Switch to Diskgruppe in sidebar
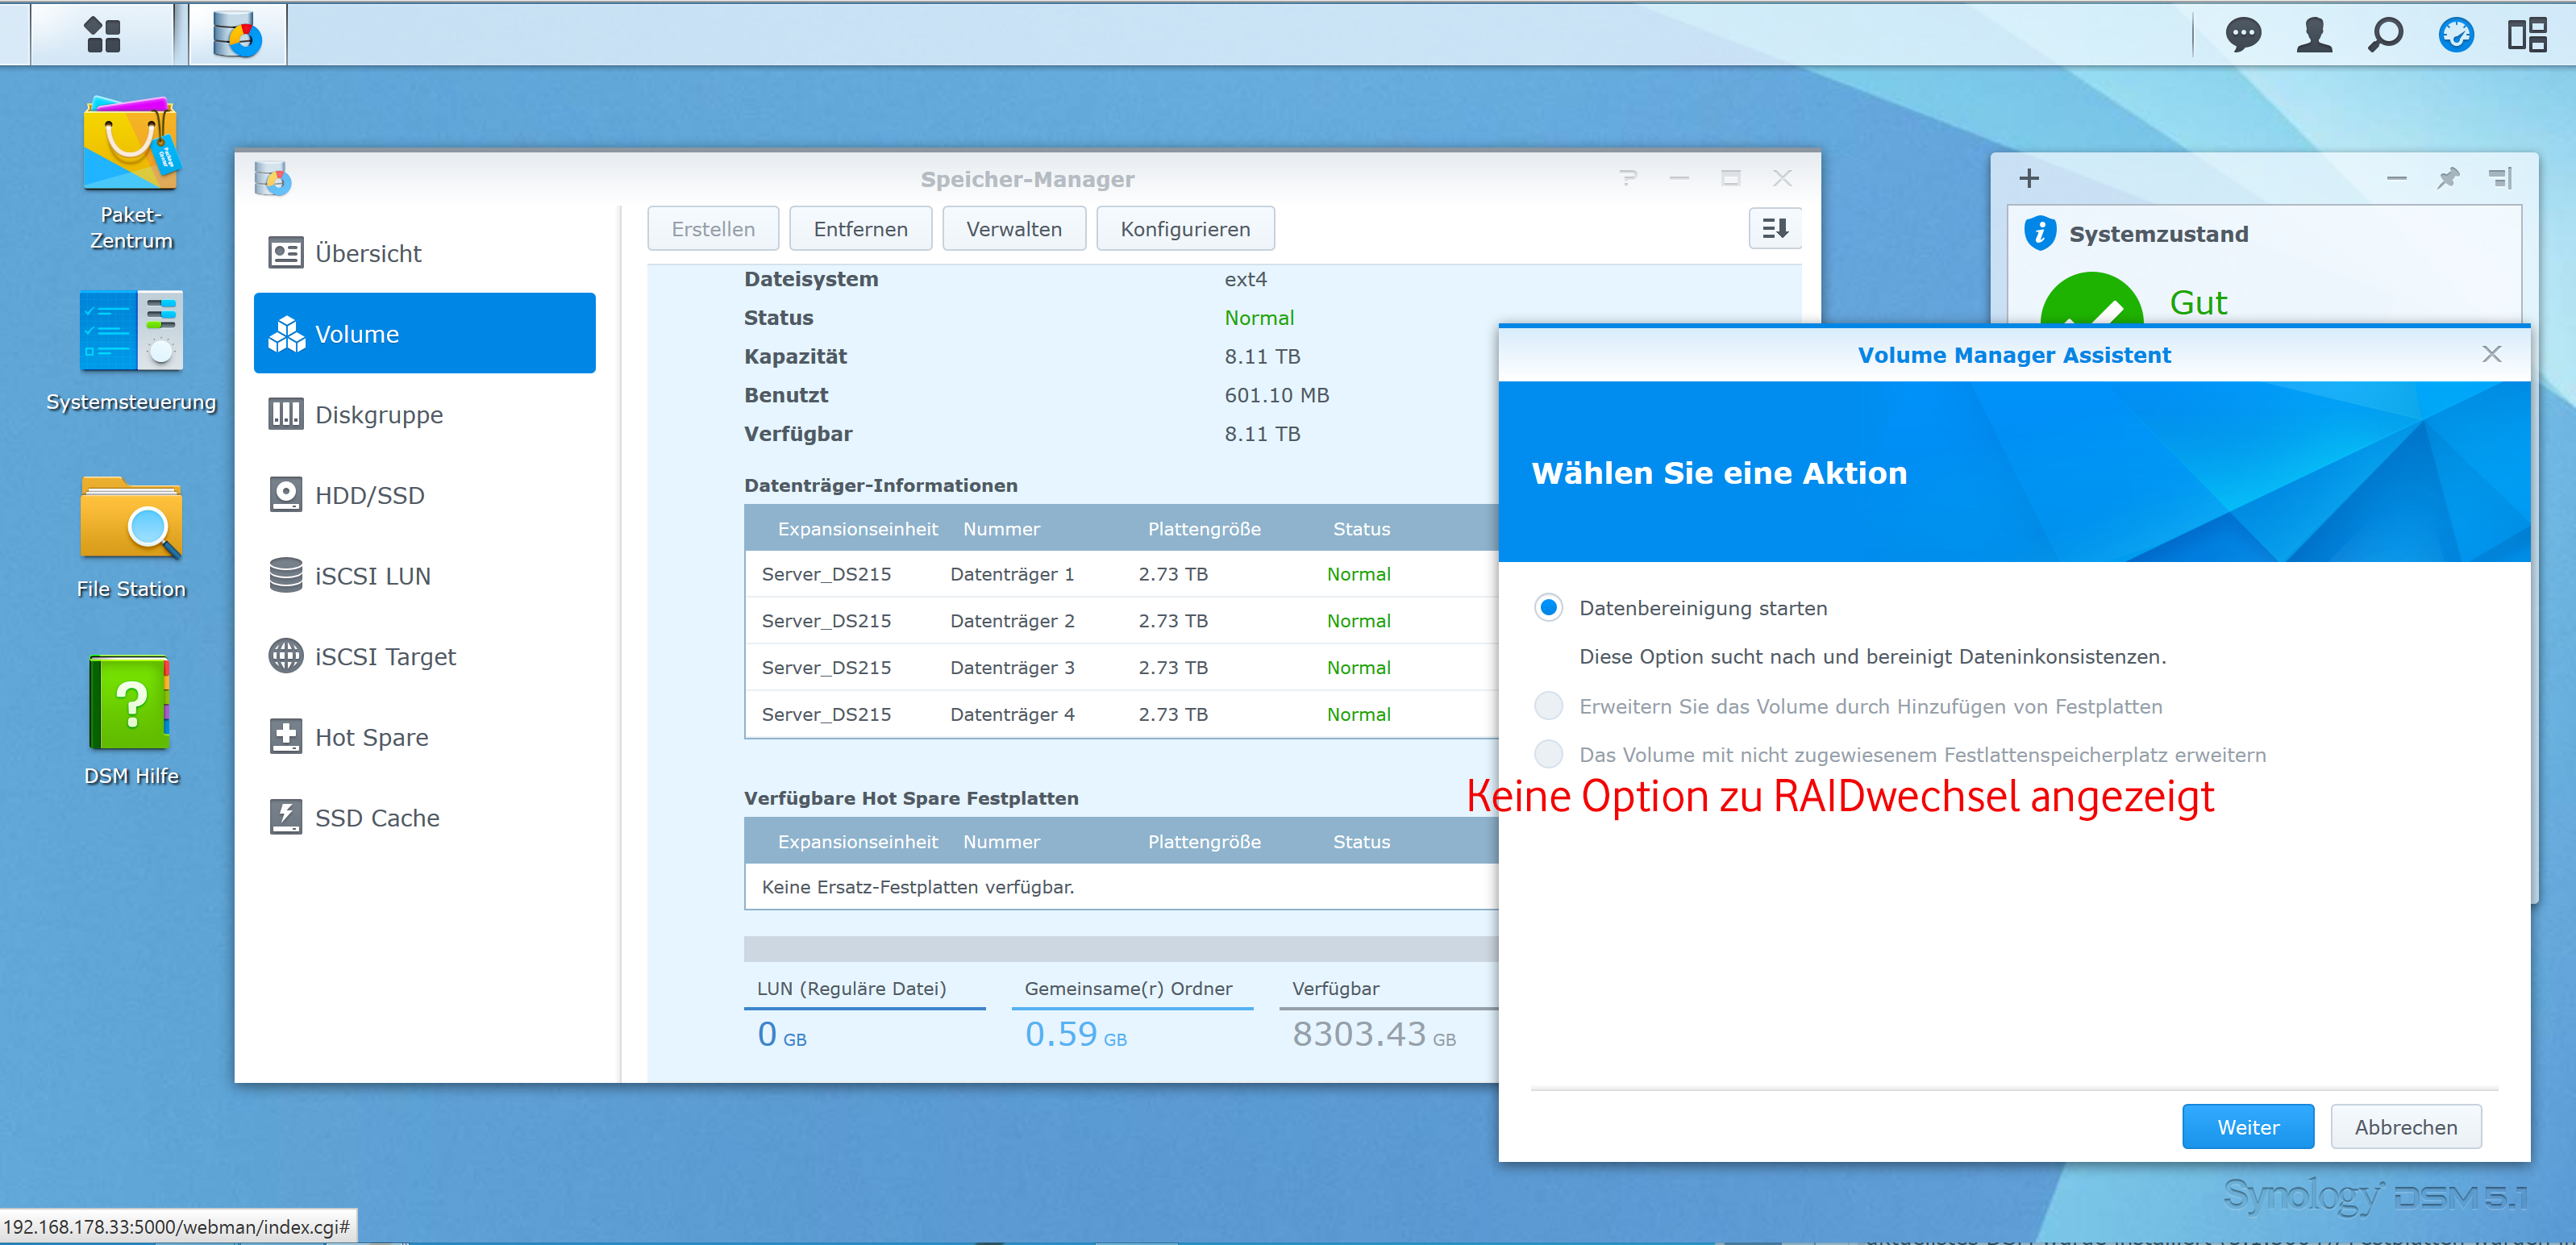2576x1245 pixels. [x=378, y=415]
